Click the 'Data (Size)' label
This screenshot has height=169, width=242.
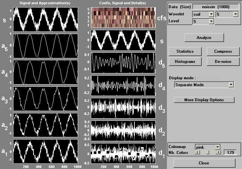[180, 7]
